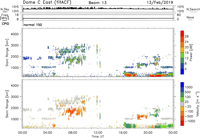Click the '04:00' time axis tick label
Image resolution: width=200 pixels, height=138 pixels.
48,133
